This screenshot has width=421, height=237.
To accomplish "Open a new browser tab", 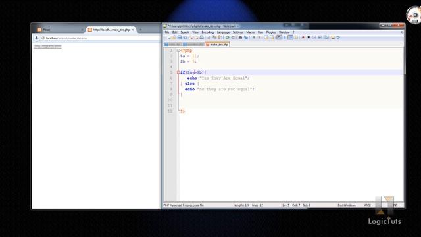I will pos(140,30).
